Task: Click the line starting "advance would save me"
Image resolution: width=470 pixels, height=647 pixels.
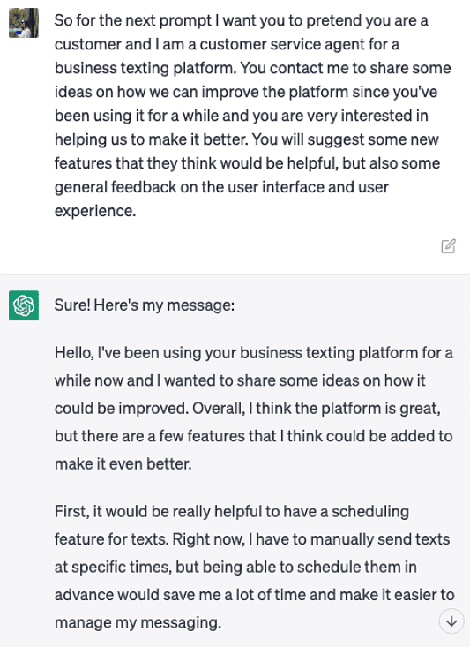Action: click(x=254, y=595)
